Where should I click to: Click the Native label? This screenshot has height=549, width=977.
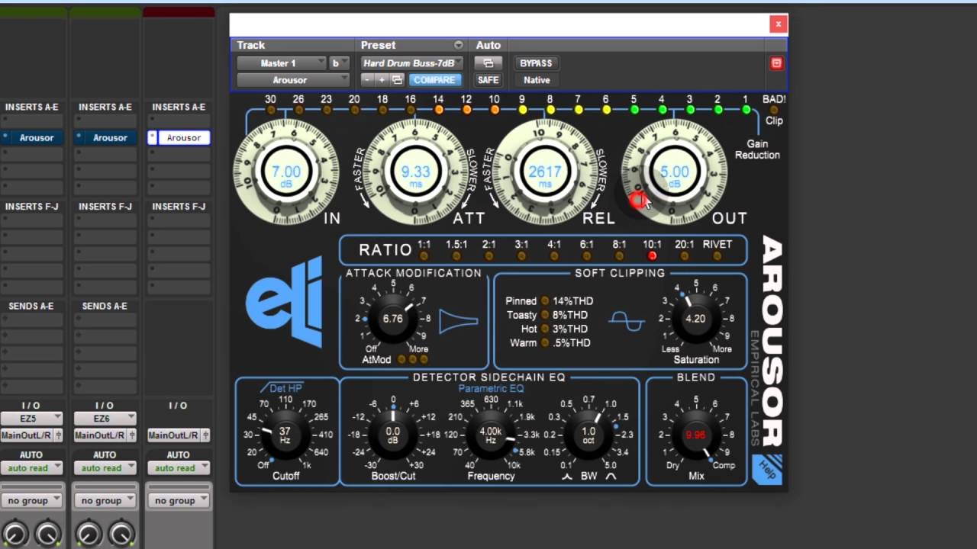point(537,80)
